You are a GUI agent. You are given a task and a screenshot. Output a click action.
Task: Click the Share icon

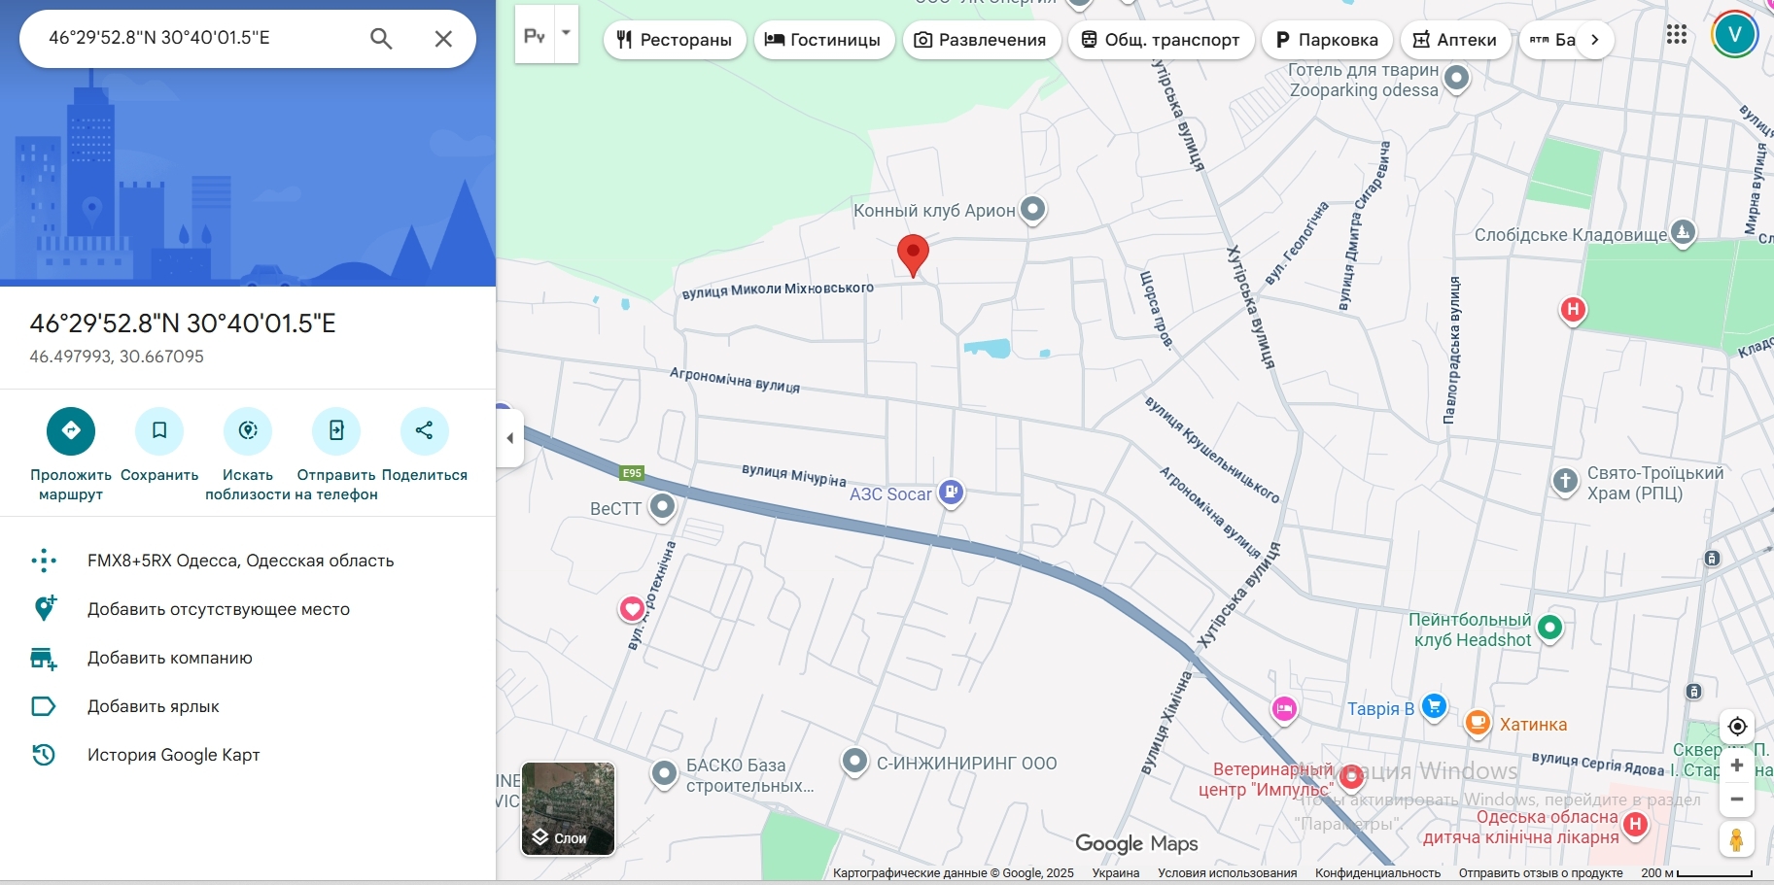424,430
